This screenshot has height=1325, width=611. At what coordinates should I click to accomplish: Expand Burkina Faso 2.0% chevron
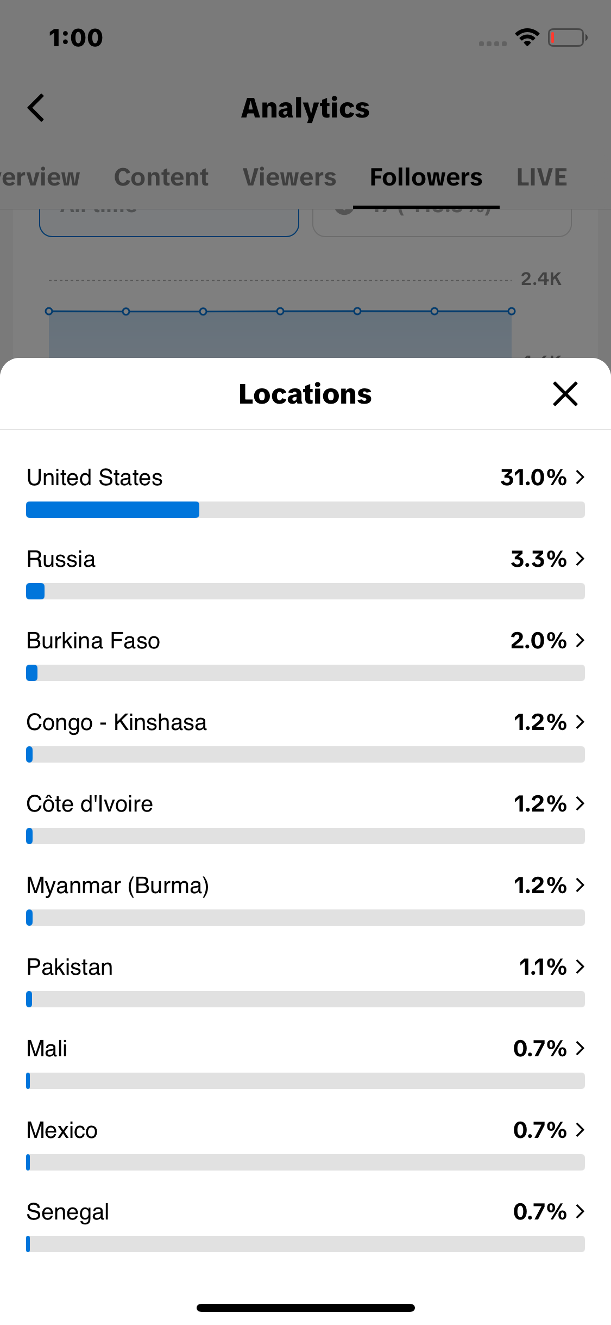coord(580,640)
